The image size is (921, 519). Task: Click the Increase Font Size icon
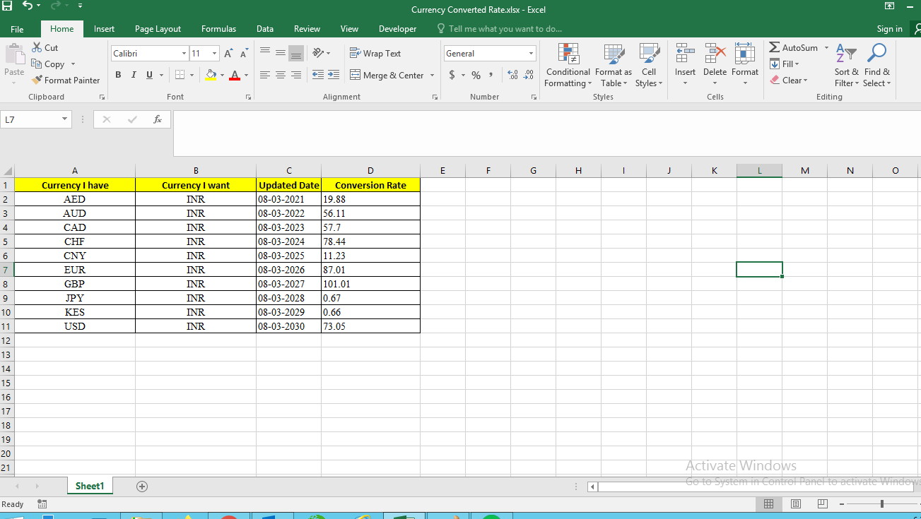228,54
